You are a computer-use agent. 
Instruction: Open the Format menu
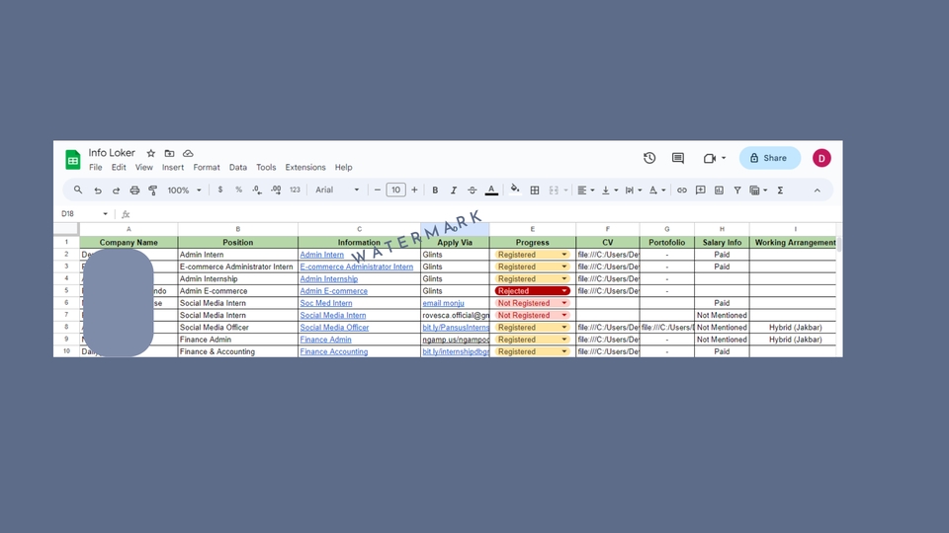[207, 168]
